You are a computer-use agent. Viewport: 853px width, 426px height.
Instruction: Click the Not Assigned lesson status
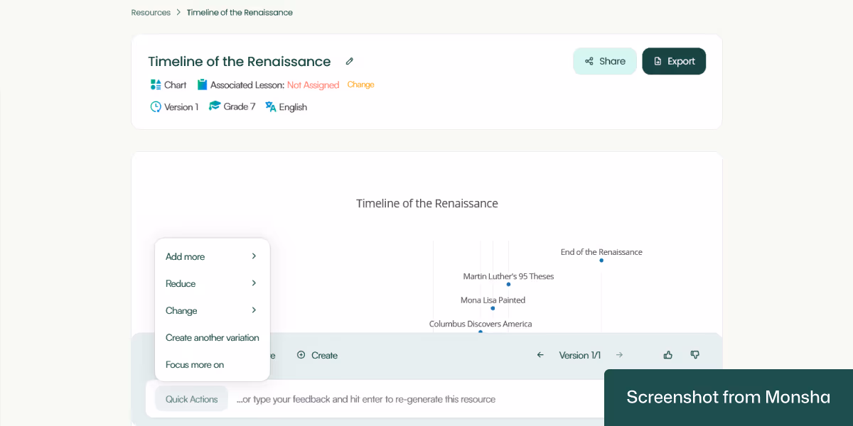coord(313,85)
